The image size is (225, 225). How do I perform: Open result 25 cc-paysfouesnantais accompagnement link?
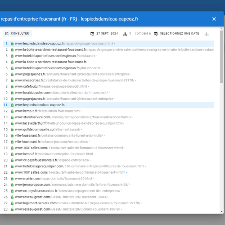[67, 191]
